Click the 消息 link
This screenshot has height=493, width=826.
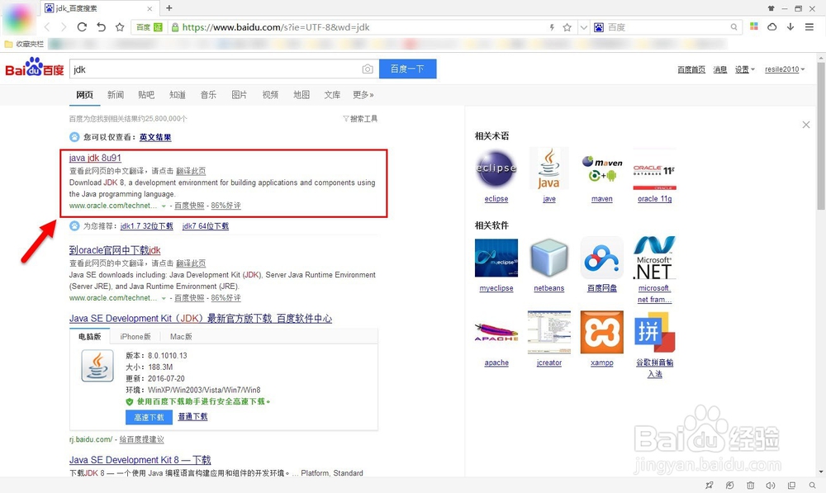click(x=720, y=69)
